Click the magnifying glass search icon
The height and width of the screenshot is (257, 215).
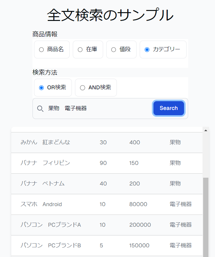tap(40, 109)
